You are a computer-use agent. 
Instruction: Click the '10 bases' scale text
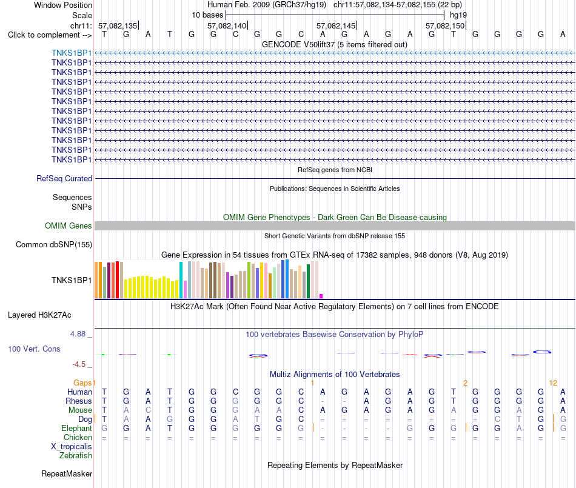pos(207,15)
